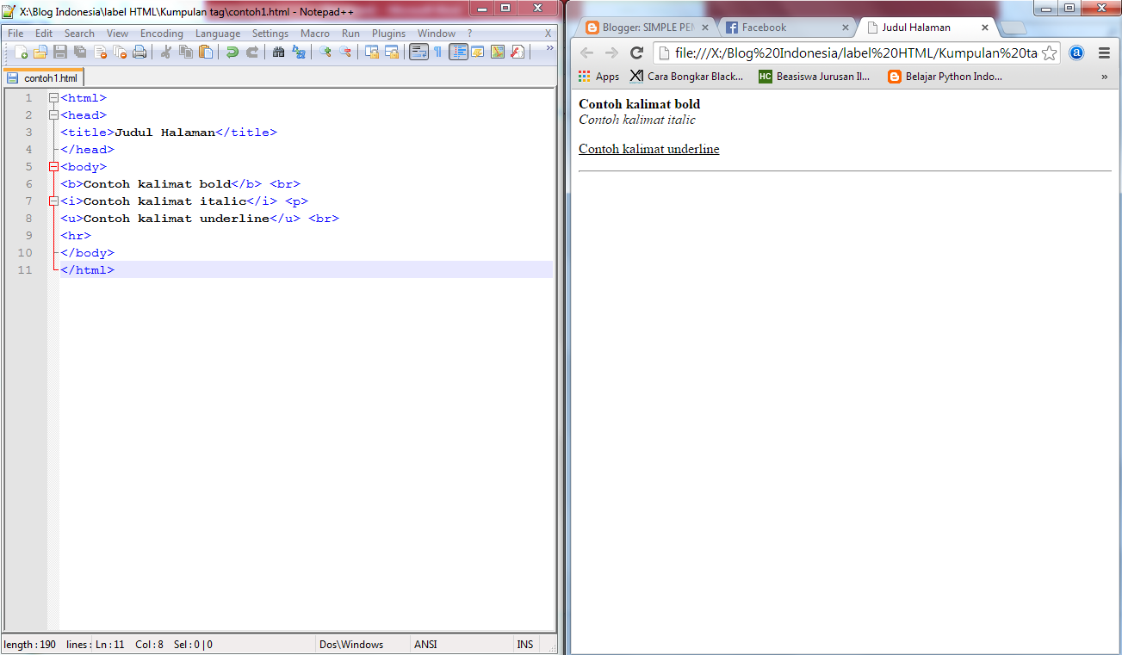This screenshot has width=1122, height=655.
Task: Close the Facebook tab
Action: coord(845,28)
